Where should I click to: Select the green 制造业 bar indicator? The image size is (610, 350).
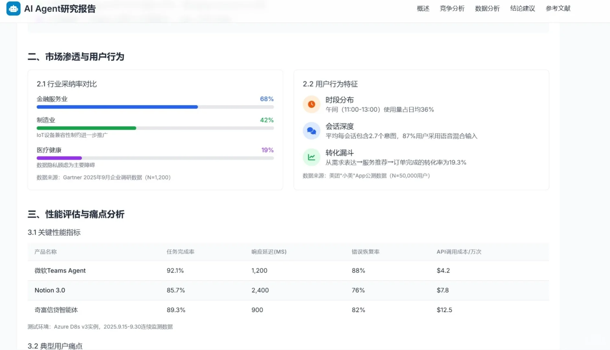[86, 128]
